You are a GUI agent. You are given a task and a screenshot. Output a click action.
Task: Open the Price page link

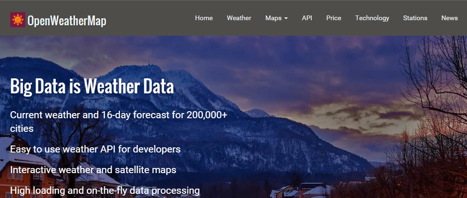point(334,18)
